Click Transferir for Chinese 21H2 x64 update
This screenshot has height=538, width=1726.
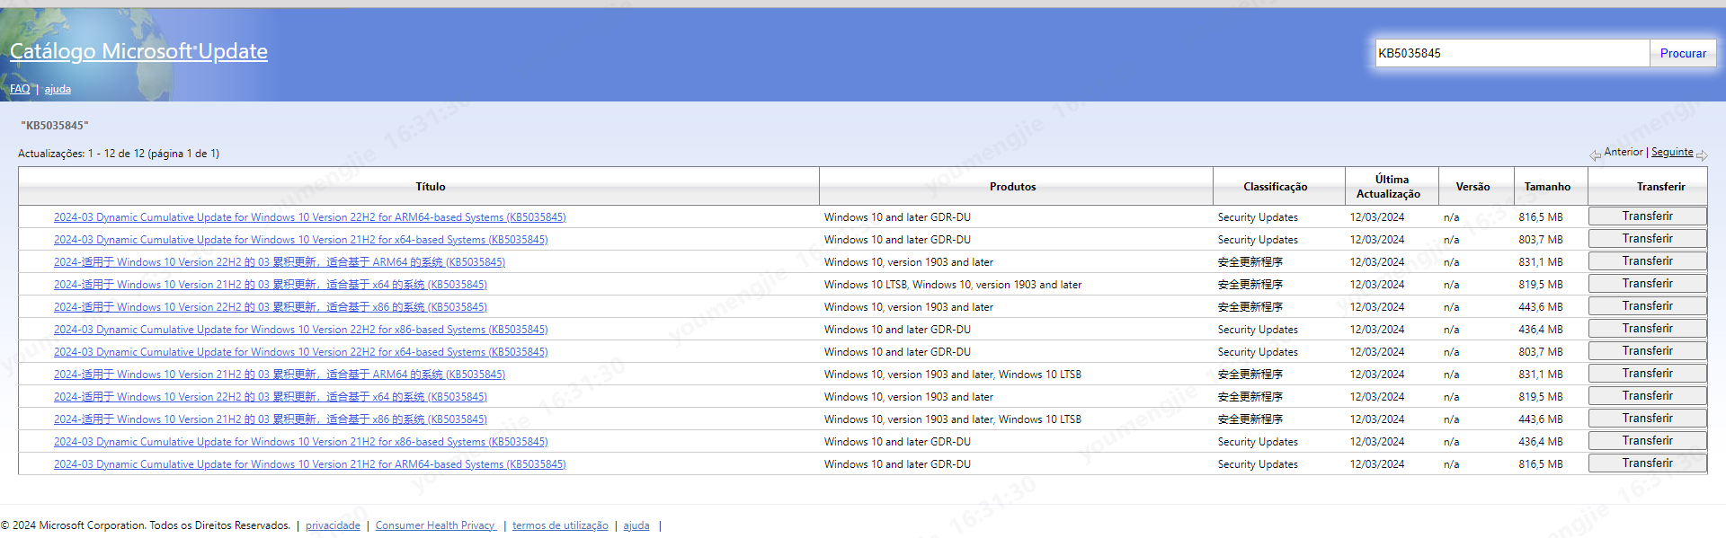[1647, 284]
